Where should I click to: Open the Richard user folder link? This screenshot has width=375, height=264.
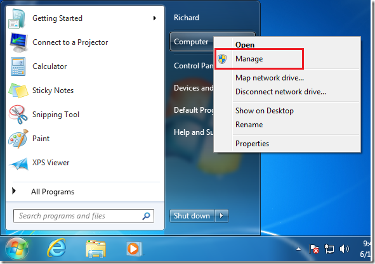click(187, 18)
